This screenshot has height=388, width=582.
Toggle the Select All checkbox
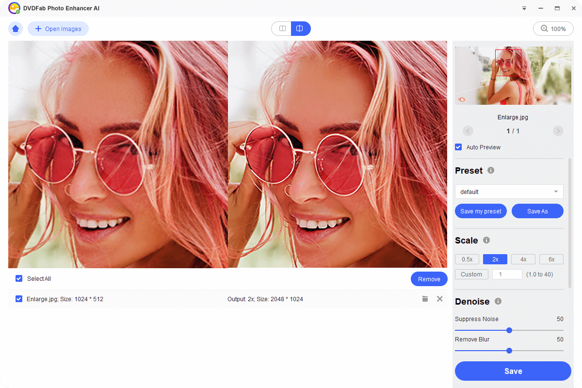pyautogui.click(x=19, y=278)
